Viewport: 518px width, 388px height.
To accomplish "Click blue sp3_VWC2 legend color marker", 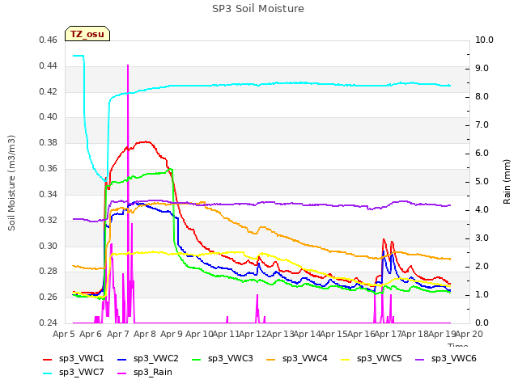I will tap(122, 359).
